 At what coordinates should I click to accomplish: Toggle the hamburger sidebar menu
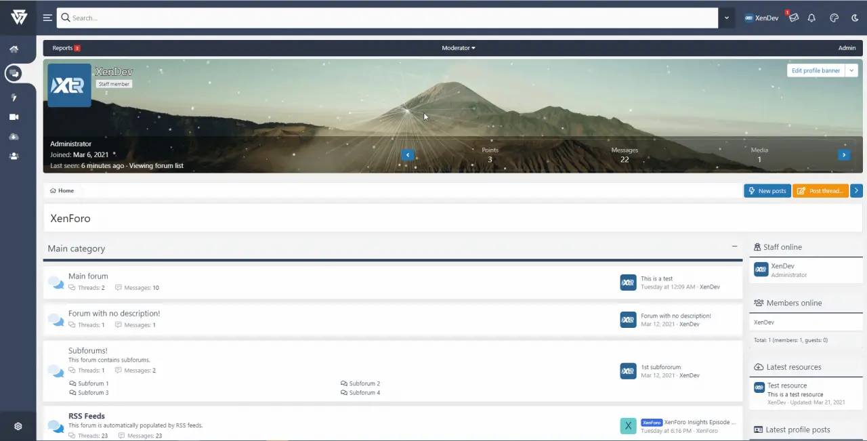tap(47, 18)
